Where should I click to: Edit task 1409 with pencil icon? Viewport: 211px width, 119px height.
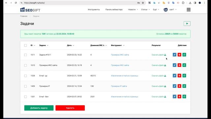(174, 86)
